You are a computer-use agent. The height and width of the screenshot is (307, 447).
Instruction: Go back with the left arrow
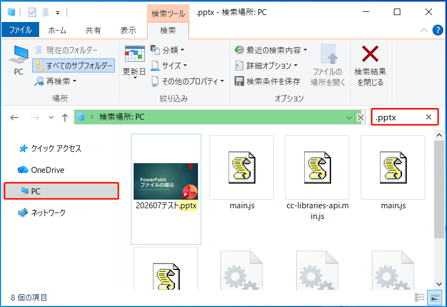pyautogui.click(x=14, y=118)
